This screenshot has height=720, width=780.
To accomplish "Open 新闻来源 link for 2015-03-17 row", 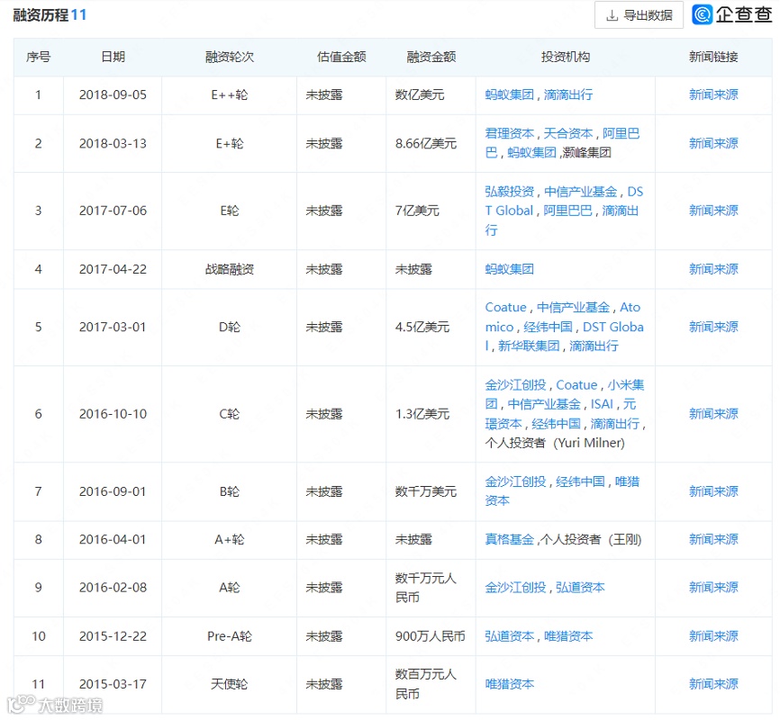I will point(713,684).
